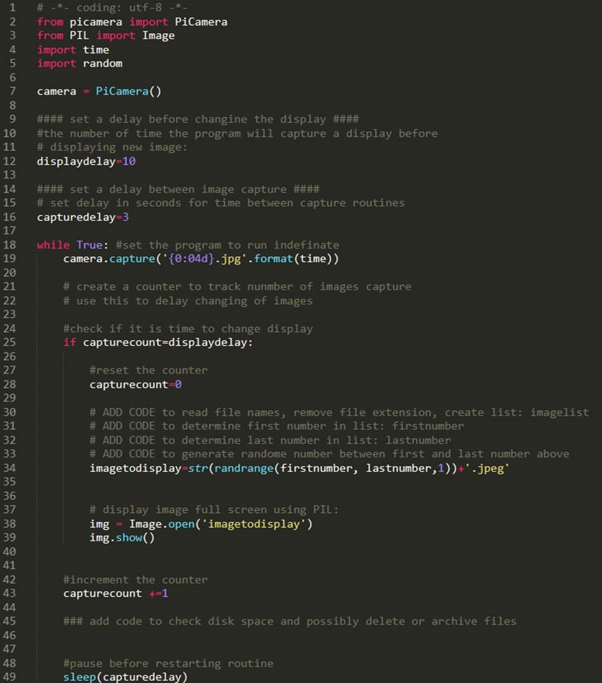Place cursor on the 'PiCamera()' constructor call
Screen dimensions: 602x683
coord(128,91)
